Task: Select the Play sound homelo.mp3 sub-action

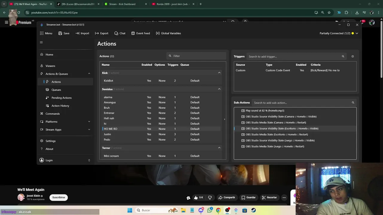Action: coord(295,110)
